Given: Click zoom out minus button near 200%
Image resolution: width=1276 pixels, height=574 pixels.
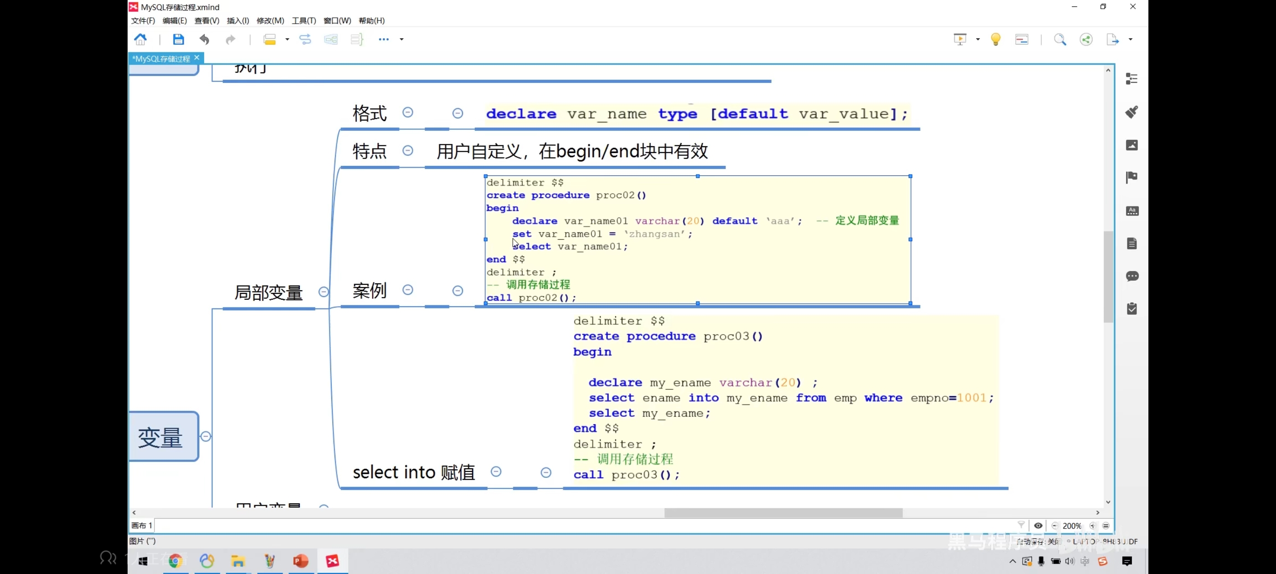Looking at the screenshot, I should tap(1055, 525).
